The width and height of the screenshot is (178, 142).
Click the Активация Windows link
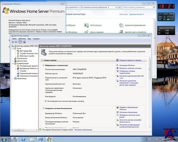127,65
